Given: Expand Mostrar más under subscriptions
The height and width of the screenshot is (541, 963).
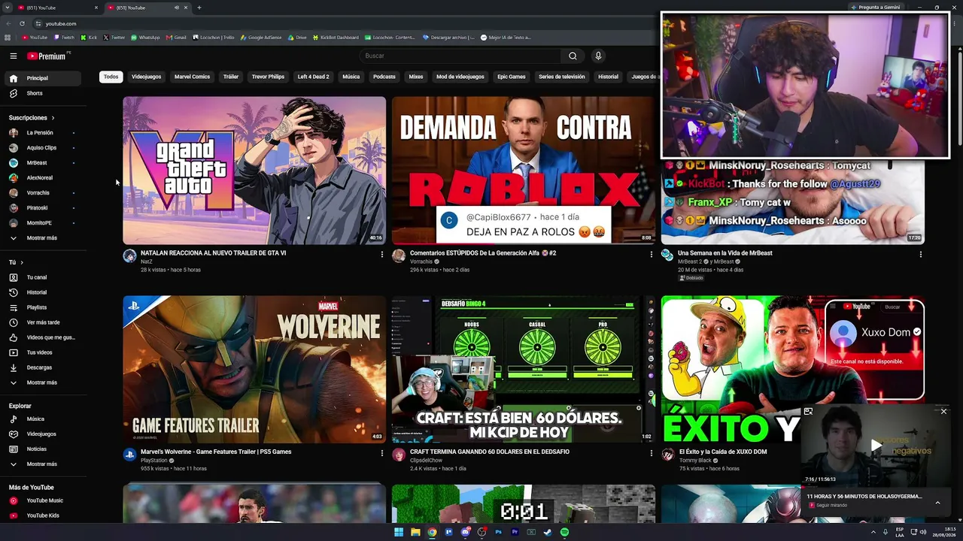Looking at the screenshot, I should click(42, 238).
